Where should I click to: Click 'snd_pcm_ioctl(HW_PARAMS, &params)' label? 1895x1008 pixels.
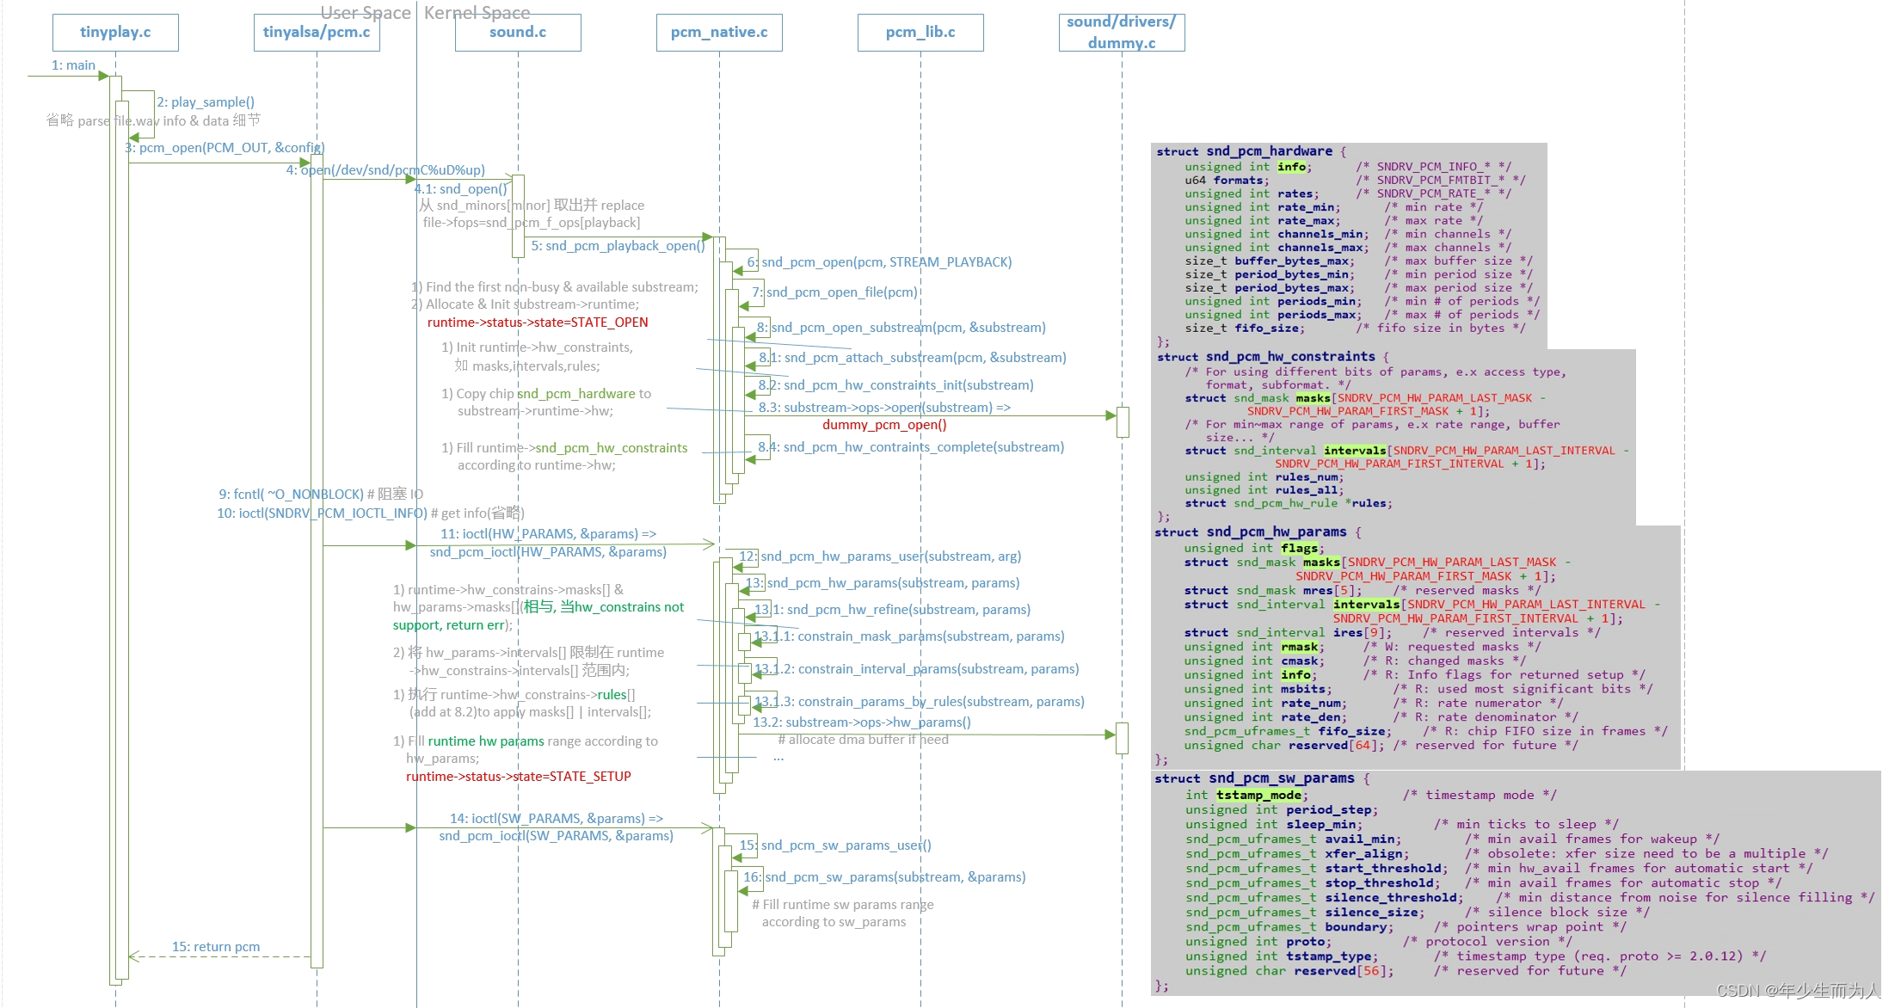coord(548,552)
